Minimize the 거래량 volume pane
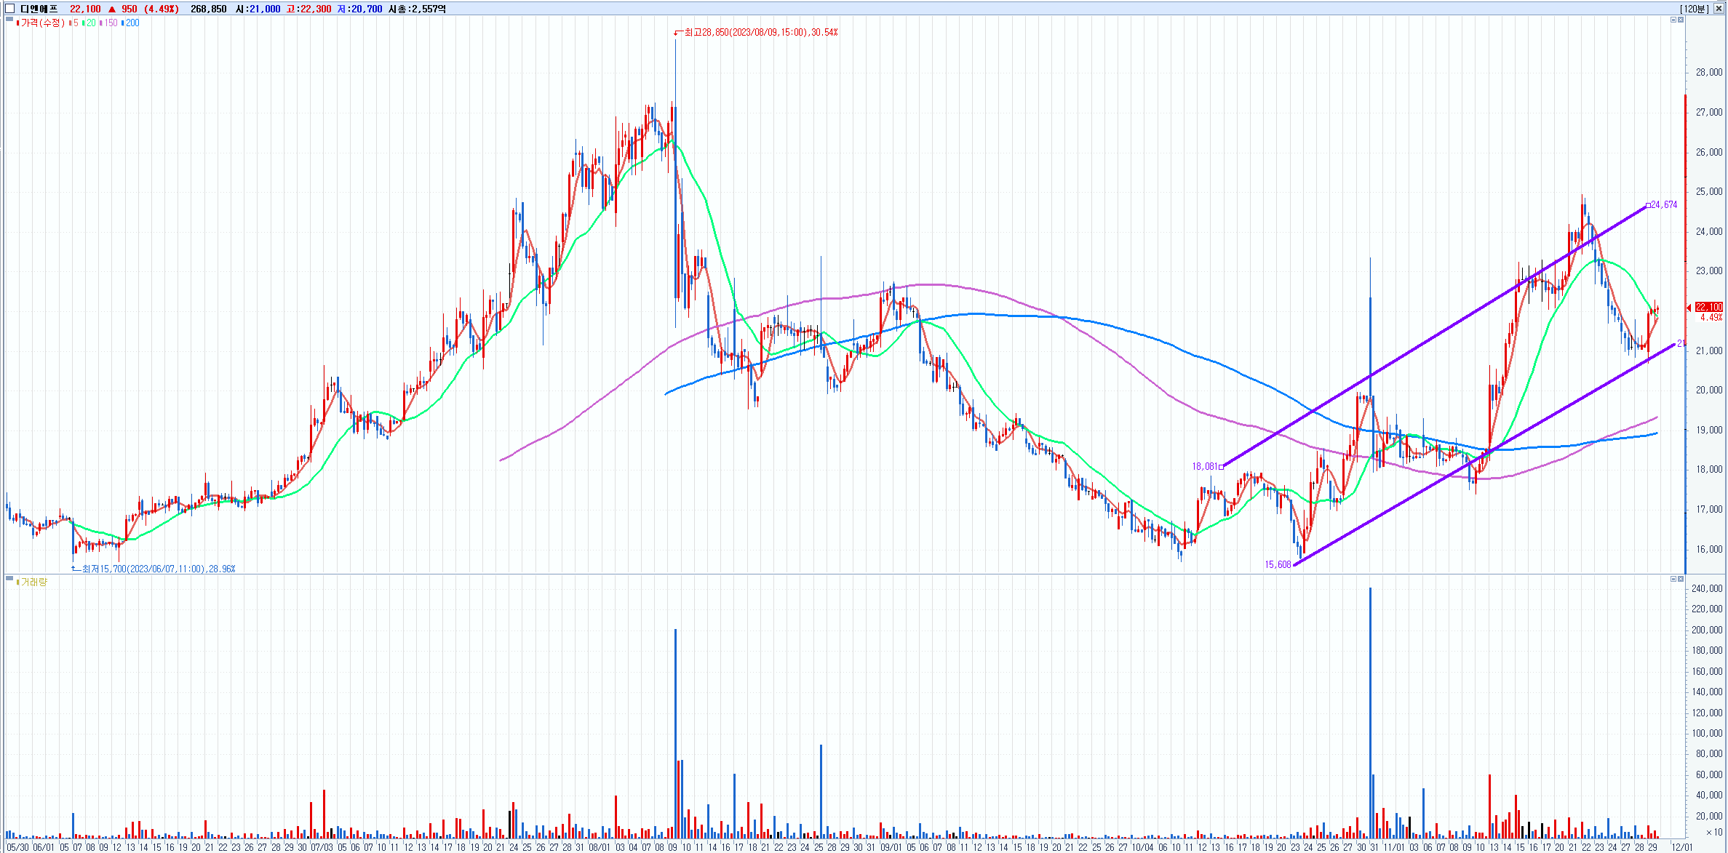This screenshot has width=1728, height=853. [x=1673, y=579]
